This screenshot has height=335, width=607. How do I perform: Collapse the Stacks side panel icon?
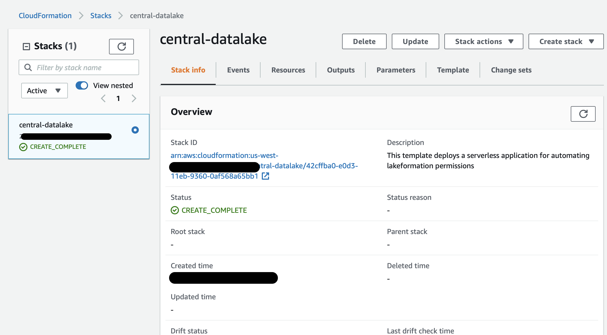coord(26,47)
